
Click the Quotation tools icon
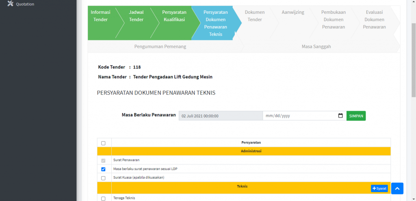[x=10, y=4]
